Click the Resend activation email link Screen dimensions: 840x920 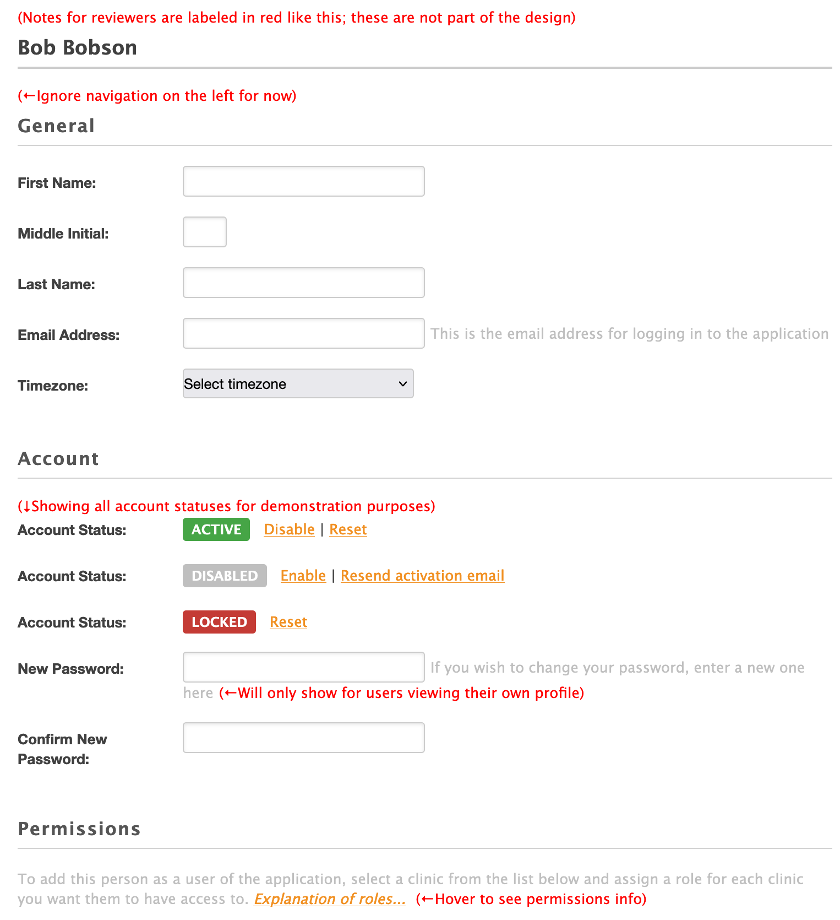point(422,576)
